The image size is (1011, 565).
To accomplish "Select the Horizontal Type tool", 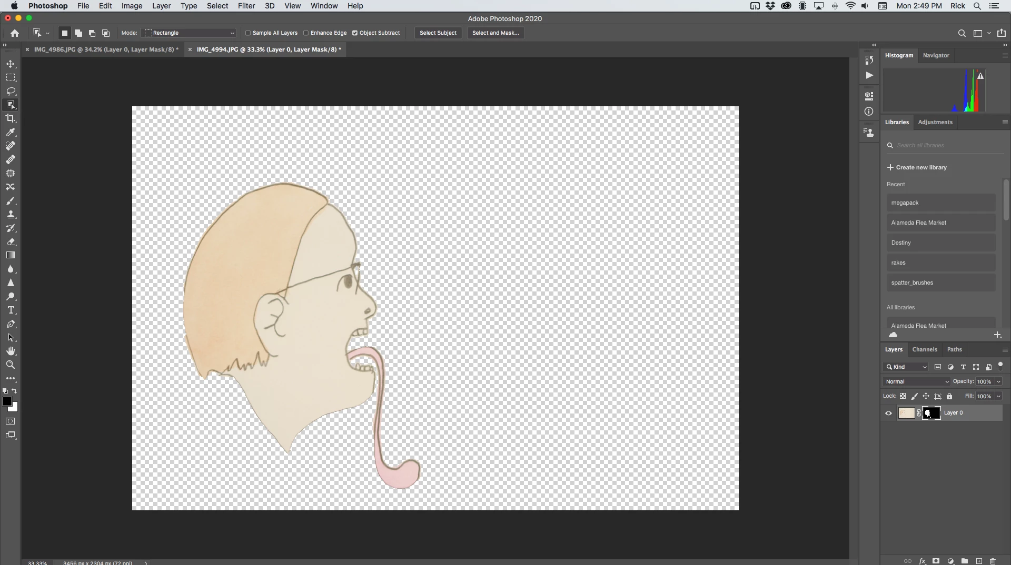I will pos(11,310).
